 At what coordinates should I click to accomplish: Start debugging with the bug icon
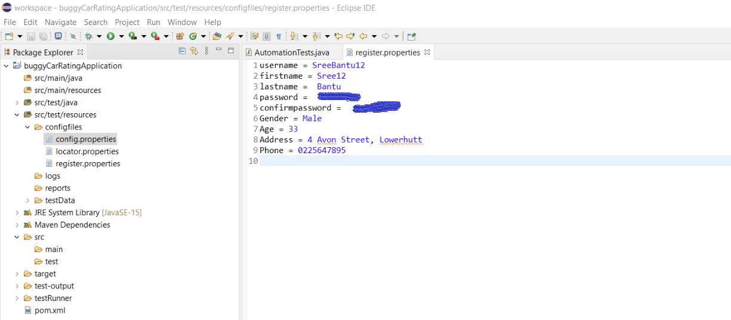(88, 36)
